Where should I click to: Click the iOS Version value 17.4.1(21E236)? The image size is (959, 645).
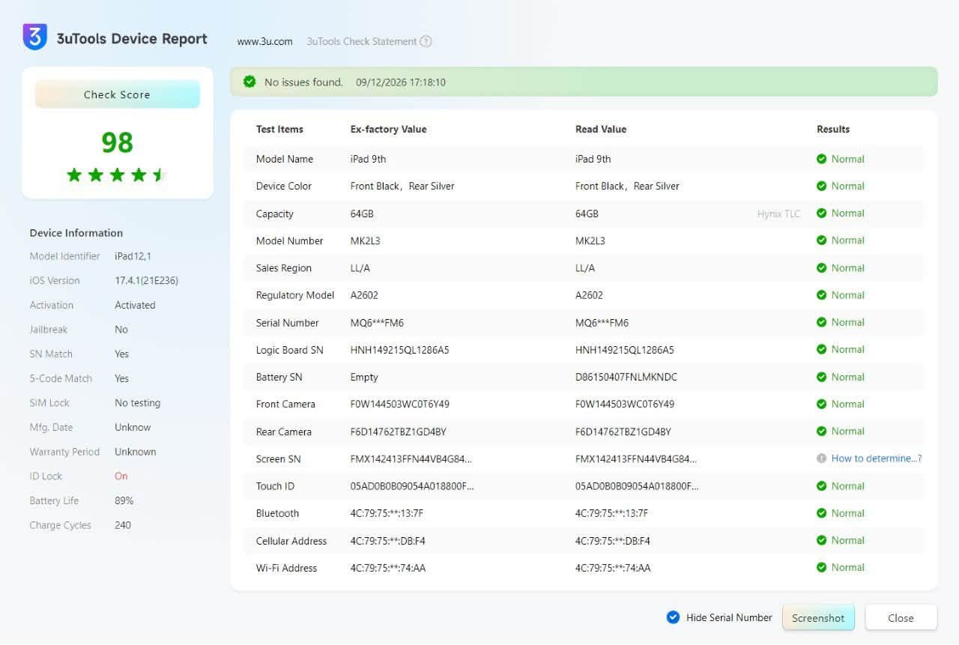146,280
